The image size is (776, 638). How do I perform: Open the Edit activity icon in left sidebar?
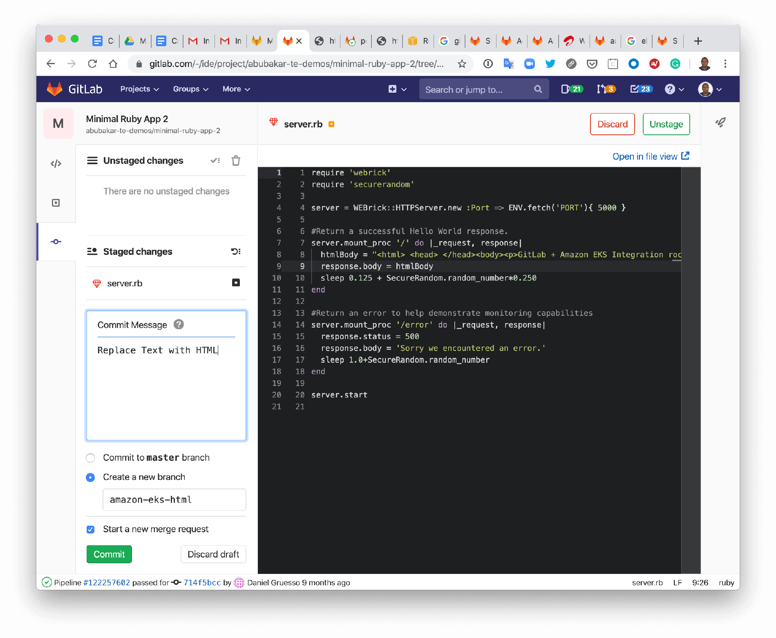(56, 164)
